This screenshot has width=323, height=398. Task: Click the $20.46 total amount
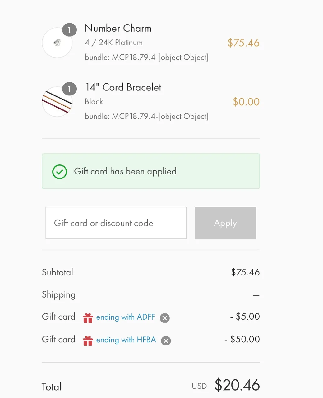[x=237, y=385]
